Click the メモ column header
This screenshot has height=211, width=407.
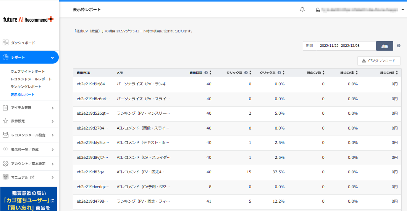[120, 73]
